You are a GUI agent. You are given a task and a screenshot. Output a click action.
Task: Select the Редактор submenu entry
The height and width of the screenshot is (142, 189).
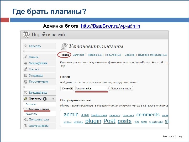click(x=31, y=114)
